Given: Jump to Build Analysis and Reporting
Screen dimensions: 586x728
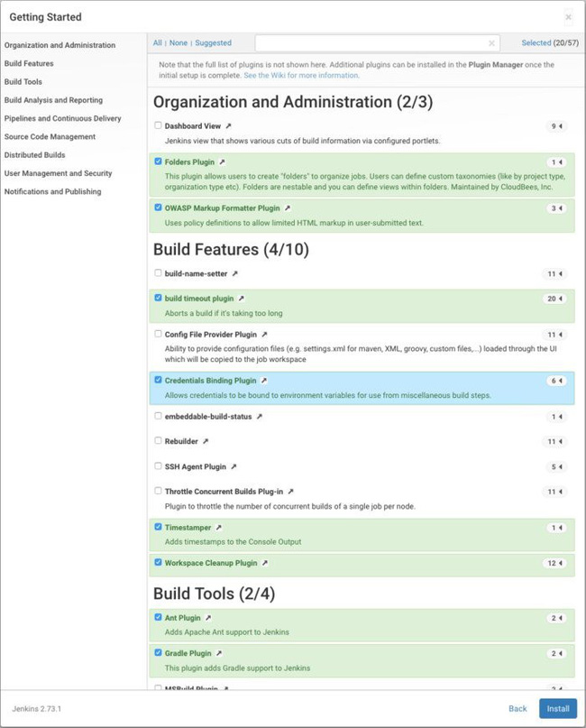Looking at the screenshot, I should coord(53,100).
